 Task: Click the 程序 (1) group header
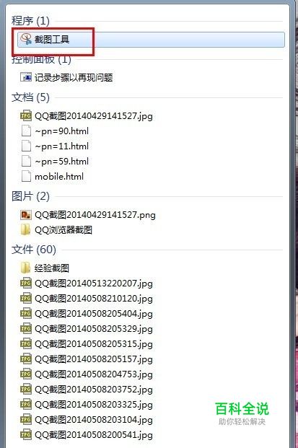30,21
